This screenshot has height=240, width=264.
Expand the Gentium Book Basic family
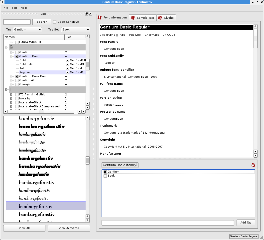[x=11, y=76]
